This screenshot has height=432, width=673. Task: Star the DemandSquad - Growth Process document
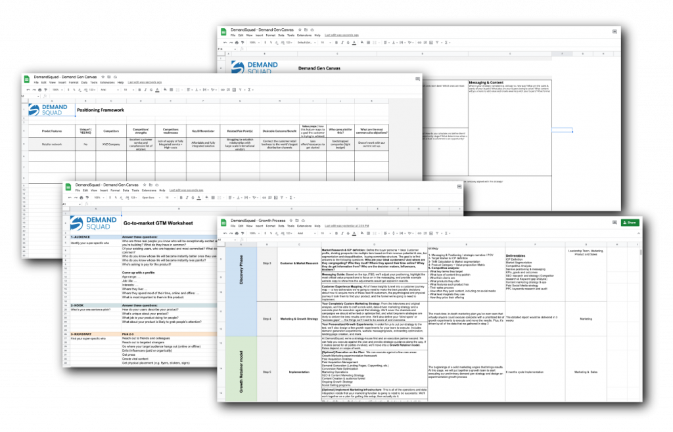tap(291, 221)
